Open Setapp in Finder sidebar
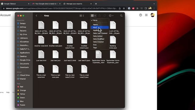Viewport: 195px width, 110px height. pyautogui.click(x=23, y=23)
